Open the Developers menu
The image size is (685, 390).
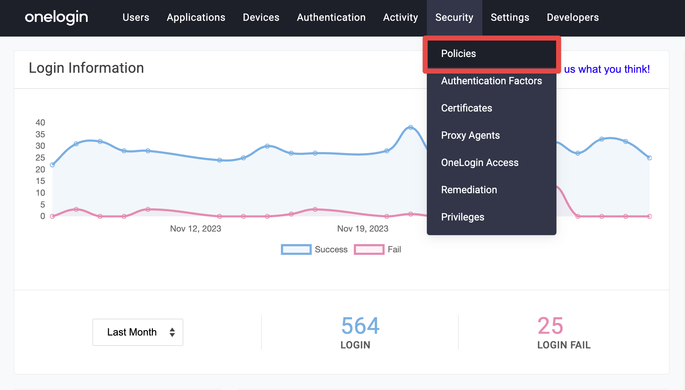point(573,17)
